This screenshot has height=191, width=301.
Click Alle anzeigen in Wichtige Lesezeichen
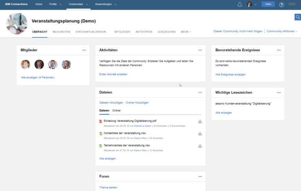224,113
